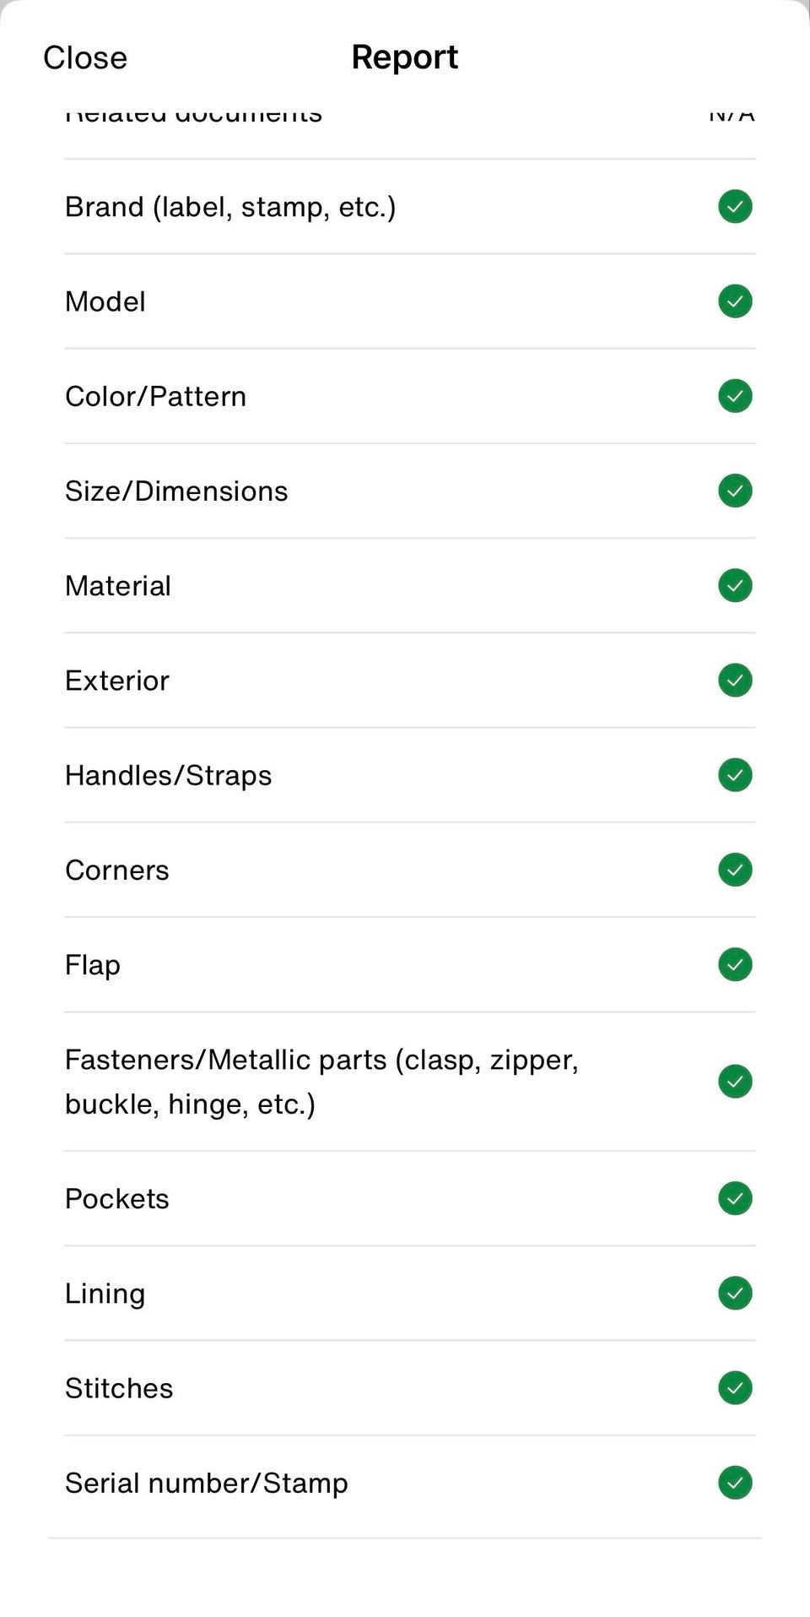Screen dimensions: 810x1617
Task: Click the Handles/Straps check icon
Action: click(x=735, y=774)
